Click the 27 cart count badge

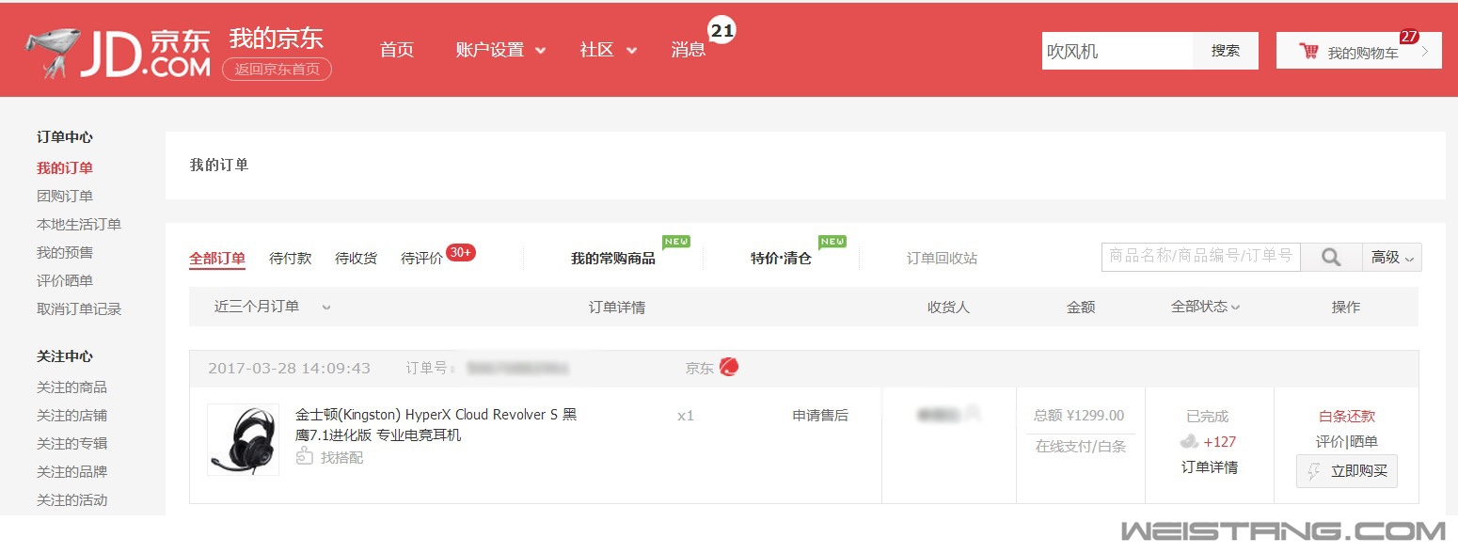pyautogui.click(x=1408, y=37)
